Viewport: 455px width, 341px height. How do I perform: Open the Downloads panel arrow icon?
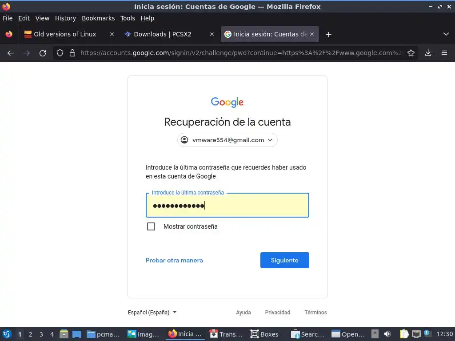click(428, 53)
